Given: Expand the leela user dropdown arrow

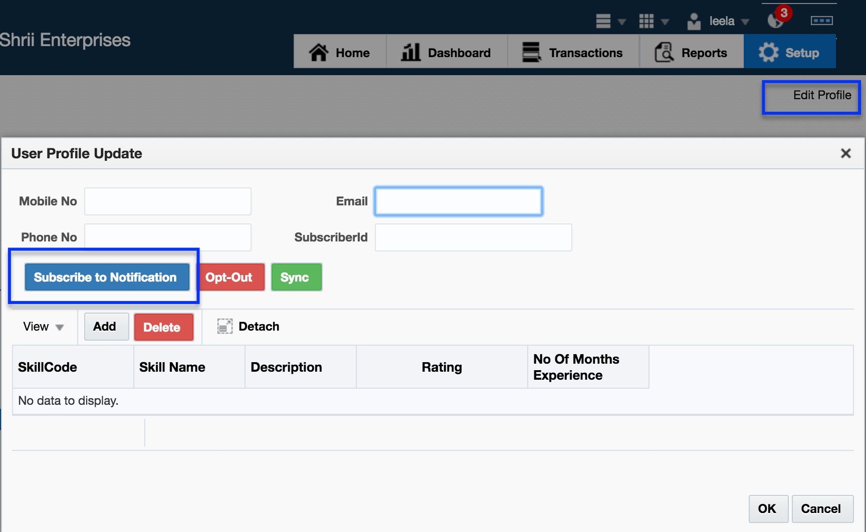Looking at the screenshot, I should [745, 22].
